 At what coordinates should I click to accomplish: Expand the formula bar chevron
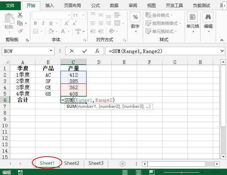pos(222,51)
